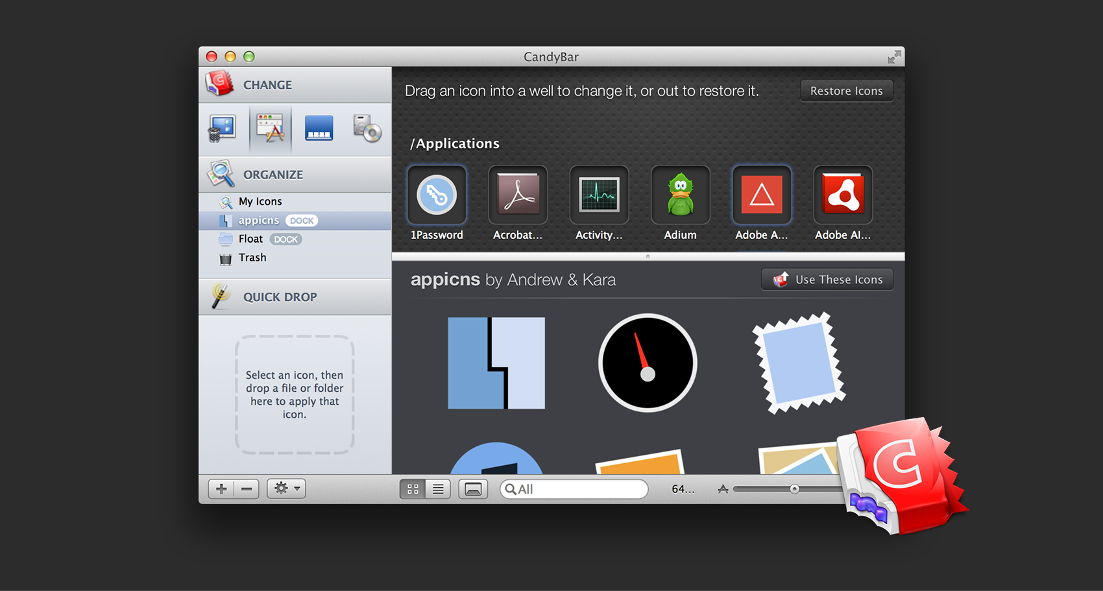Open the gear action dropdown menu
This screenshot has width=1103, height=591.
[x=286, y=489]
